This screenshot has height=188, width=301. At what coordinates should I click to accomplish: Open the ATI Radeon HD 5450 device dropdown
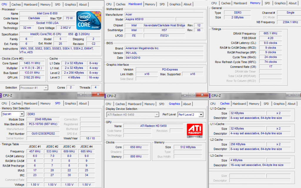(x=157, y=115)
